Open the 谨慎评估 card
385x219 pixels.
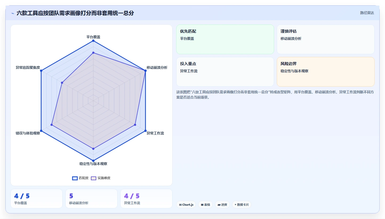tap(326, 39)
